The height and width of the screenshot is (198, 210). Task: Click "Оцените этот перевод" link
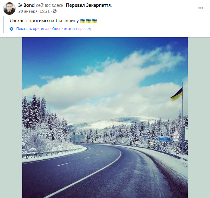click(x=71, y=29)
